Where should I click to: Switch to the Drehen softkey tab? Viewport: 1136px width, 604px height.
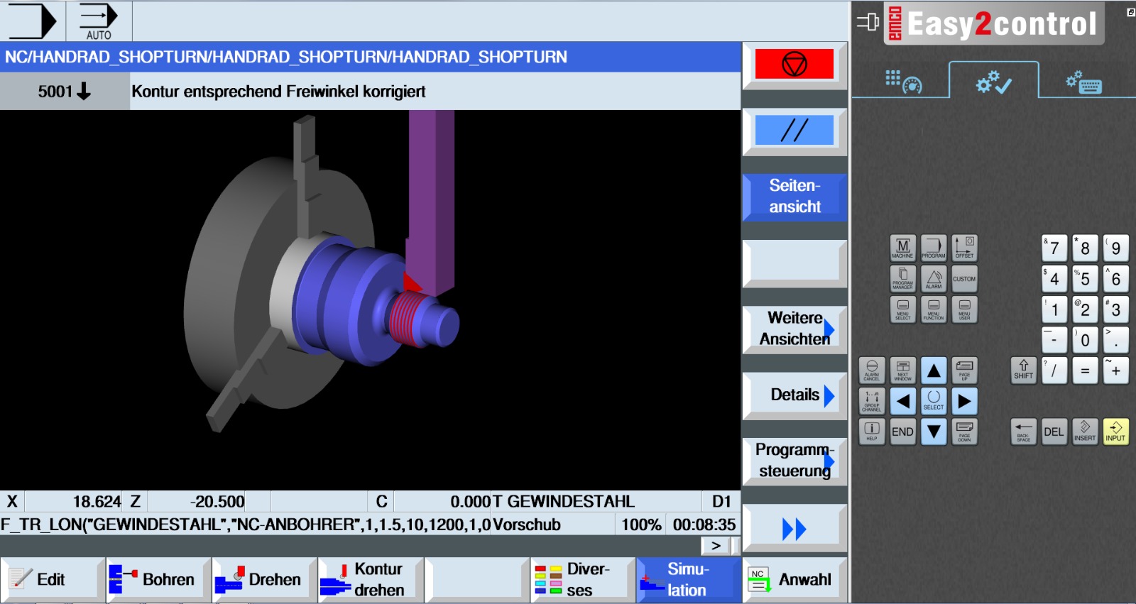(x=265, y=580)
